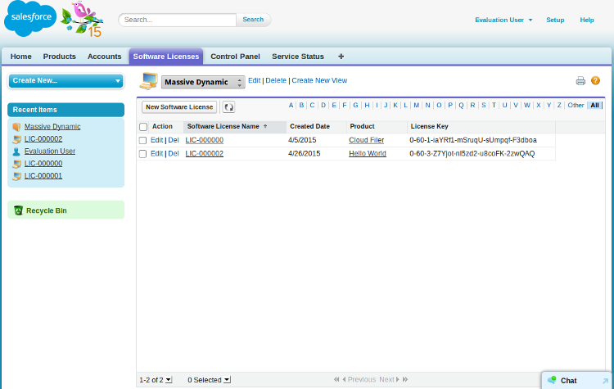Open the Cloud Filer product link
This screenshot has width=614, height=389.
pyautogui.click(x=367, y=140)
